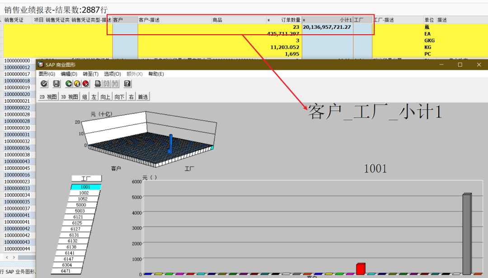Image resolution: width=488 pixels, height=278 pixels.
Task: Select factory 1002 in the 工厂 list
Action: [84, 193]
